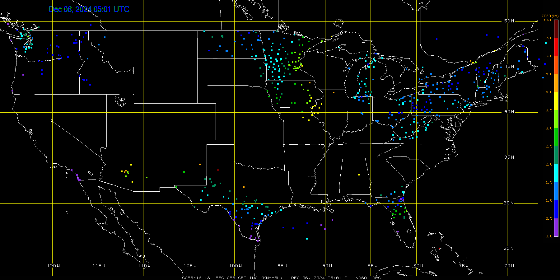
Task: Click the 3.0 legend label
Action: point(549,128)
